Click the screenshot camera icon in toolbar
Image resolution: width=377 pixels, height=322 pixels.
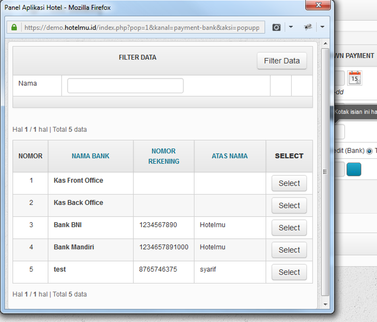(x=276, y=27)
